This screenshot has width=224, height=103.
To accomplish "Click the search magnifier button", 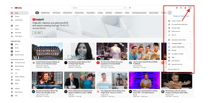I will click(x=125, y=8).
